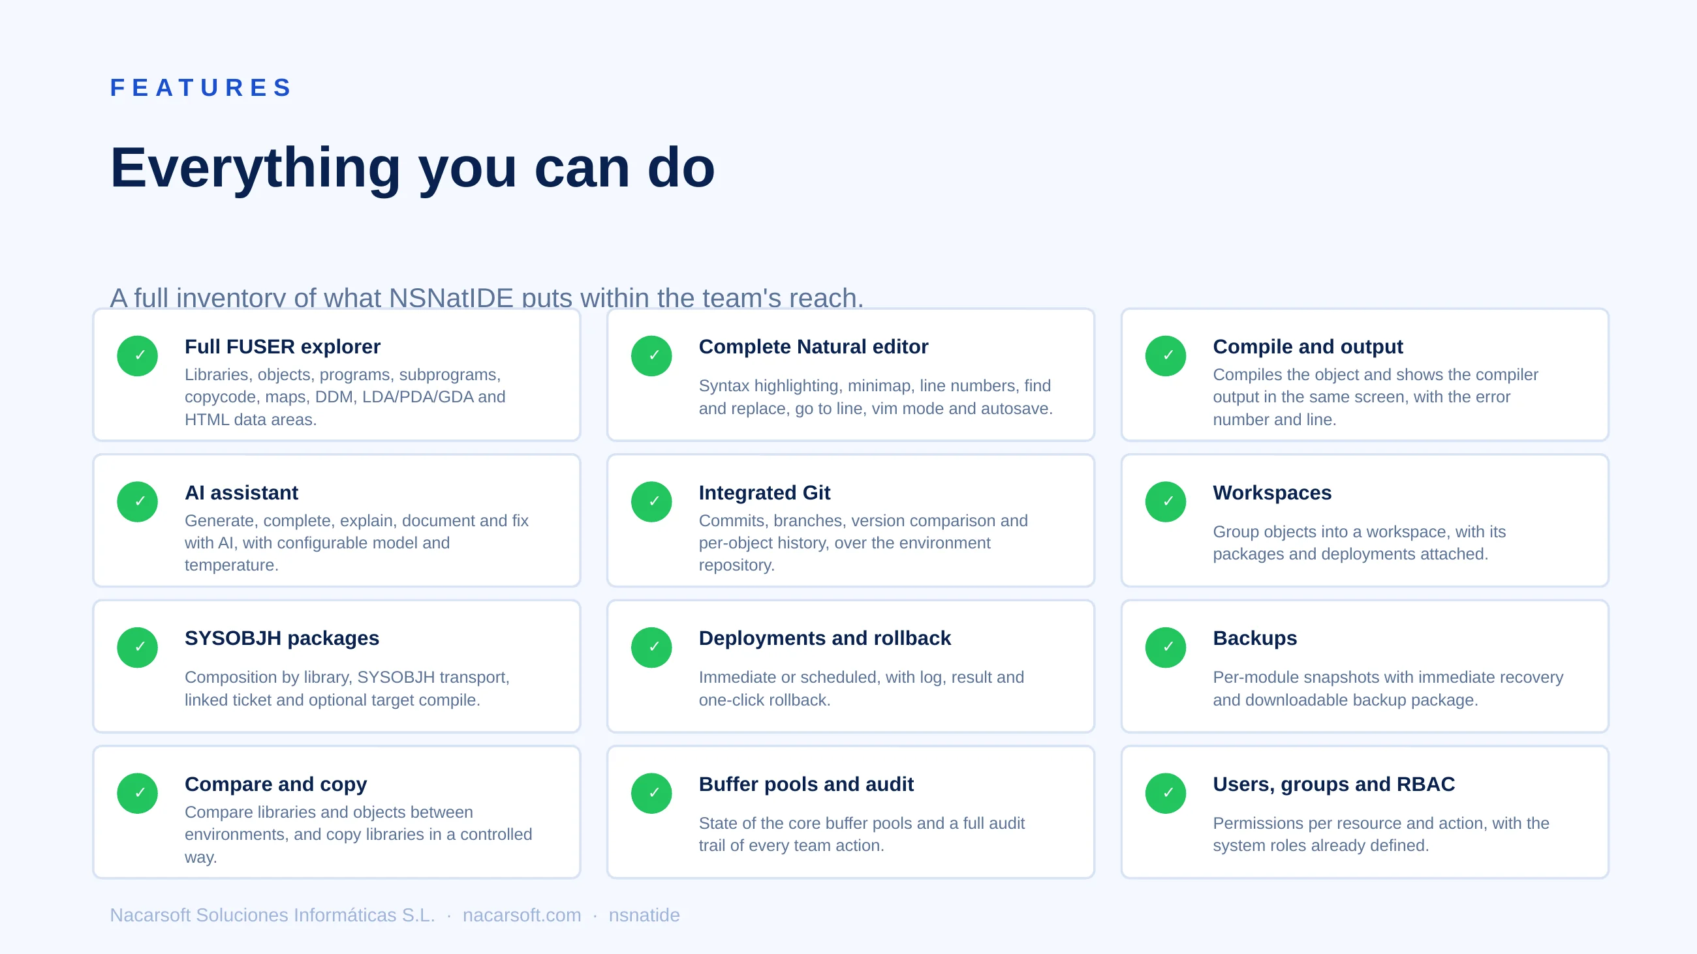Click the Backups card heading

pos(1254,638)
